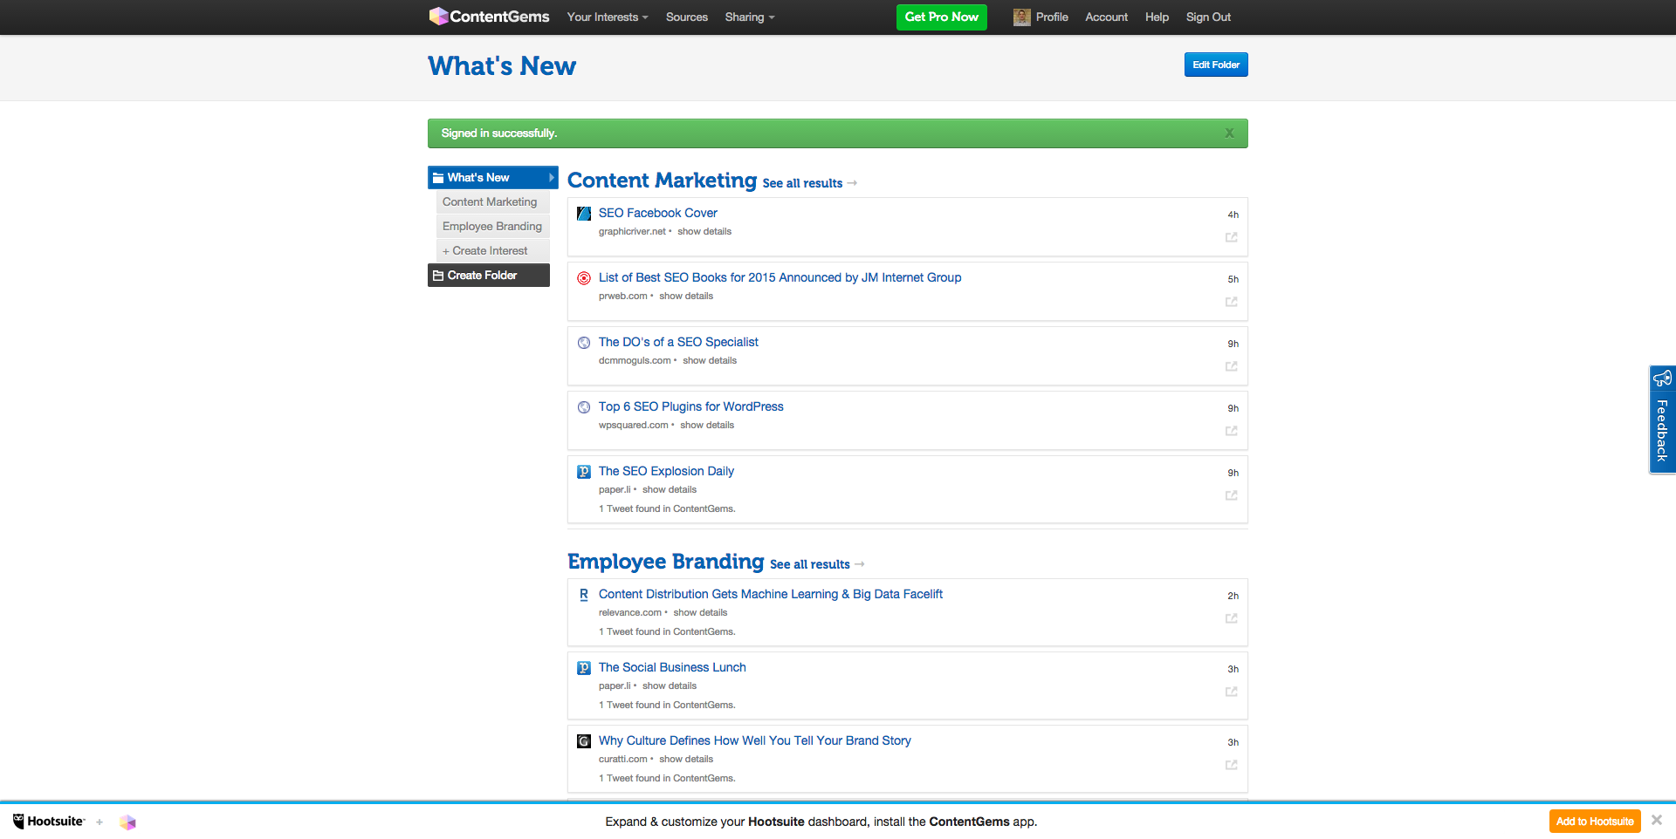
Task: Click the relevance.com R favicon
Action: [x=584, y=595]
